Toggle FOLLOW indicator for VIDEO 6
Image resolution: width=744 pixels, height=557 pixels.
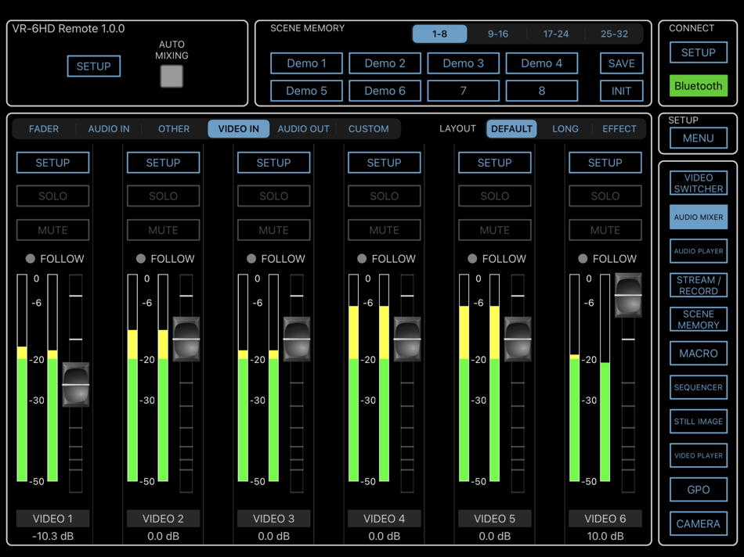[583, 258]
